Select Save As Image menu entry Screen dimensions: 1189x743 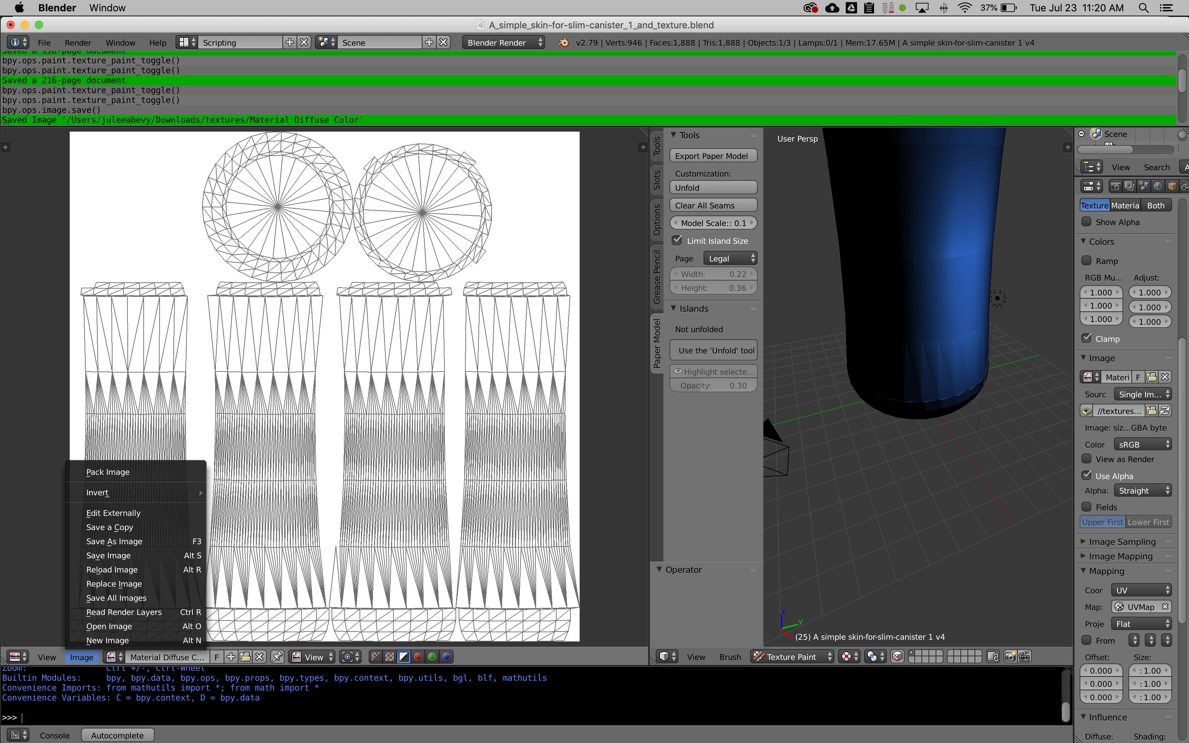(114, 540)
